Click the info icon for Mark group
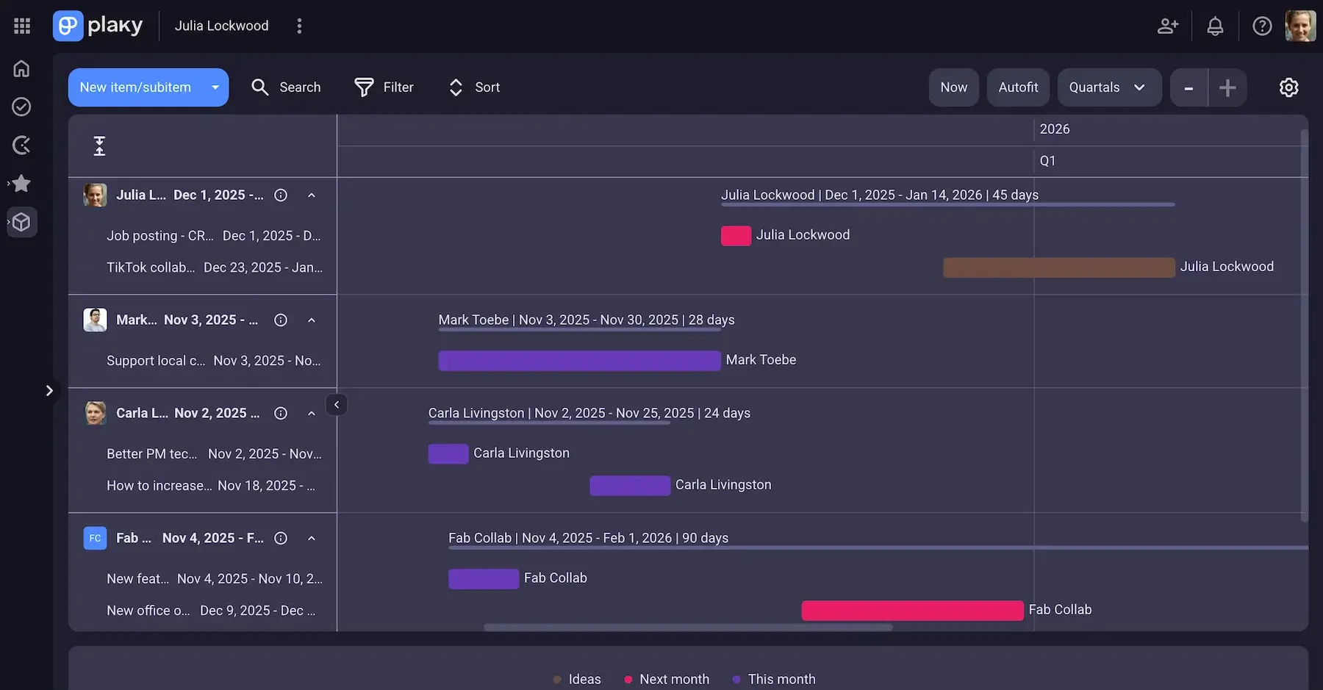Viewport: 1323px width, 690px height. (281, 320)
